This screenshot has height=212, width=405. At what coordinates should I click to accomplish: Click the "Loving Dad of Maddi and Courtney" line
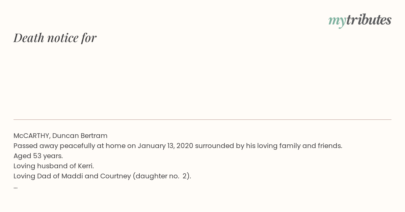(x=102, y=176)
